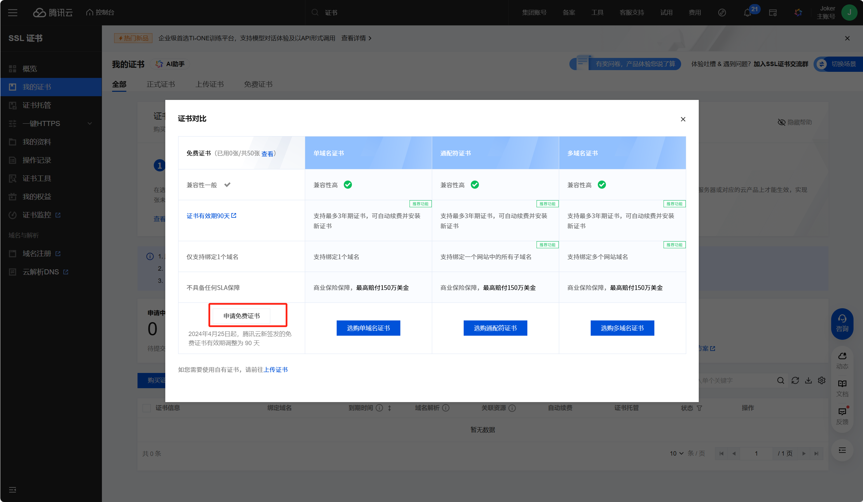Screen dimensions: 863x502
Task: Click the 申请免费证书 button
Action: 241,316
